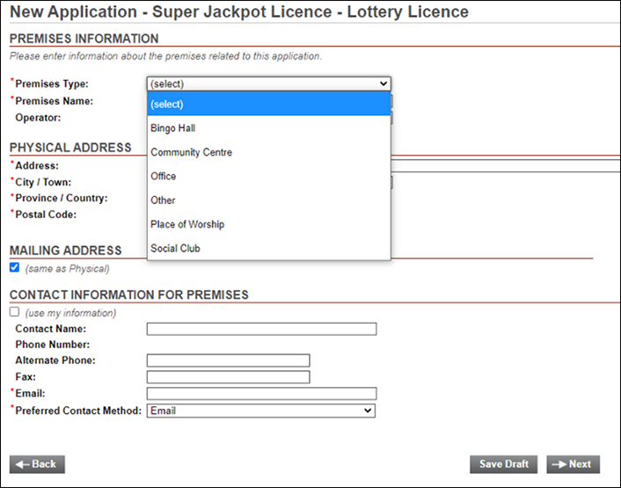Enable use my information checkbox

15,312
